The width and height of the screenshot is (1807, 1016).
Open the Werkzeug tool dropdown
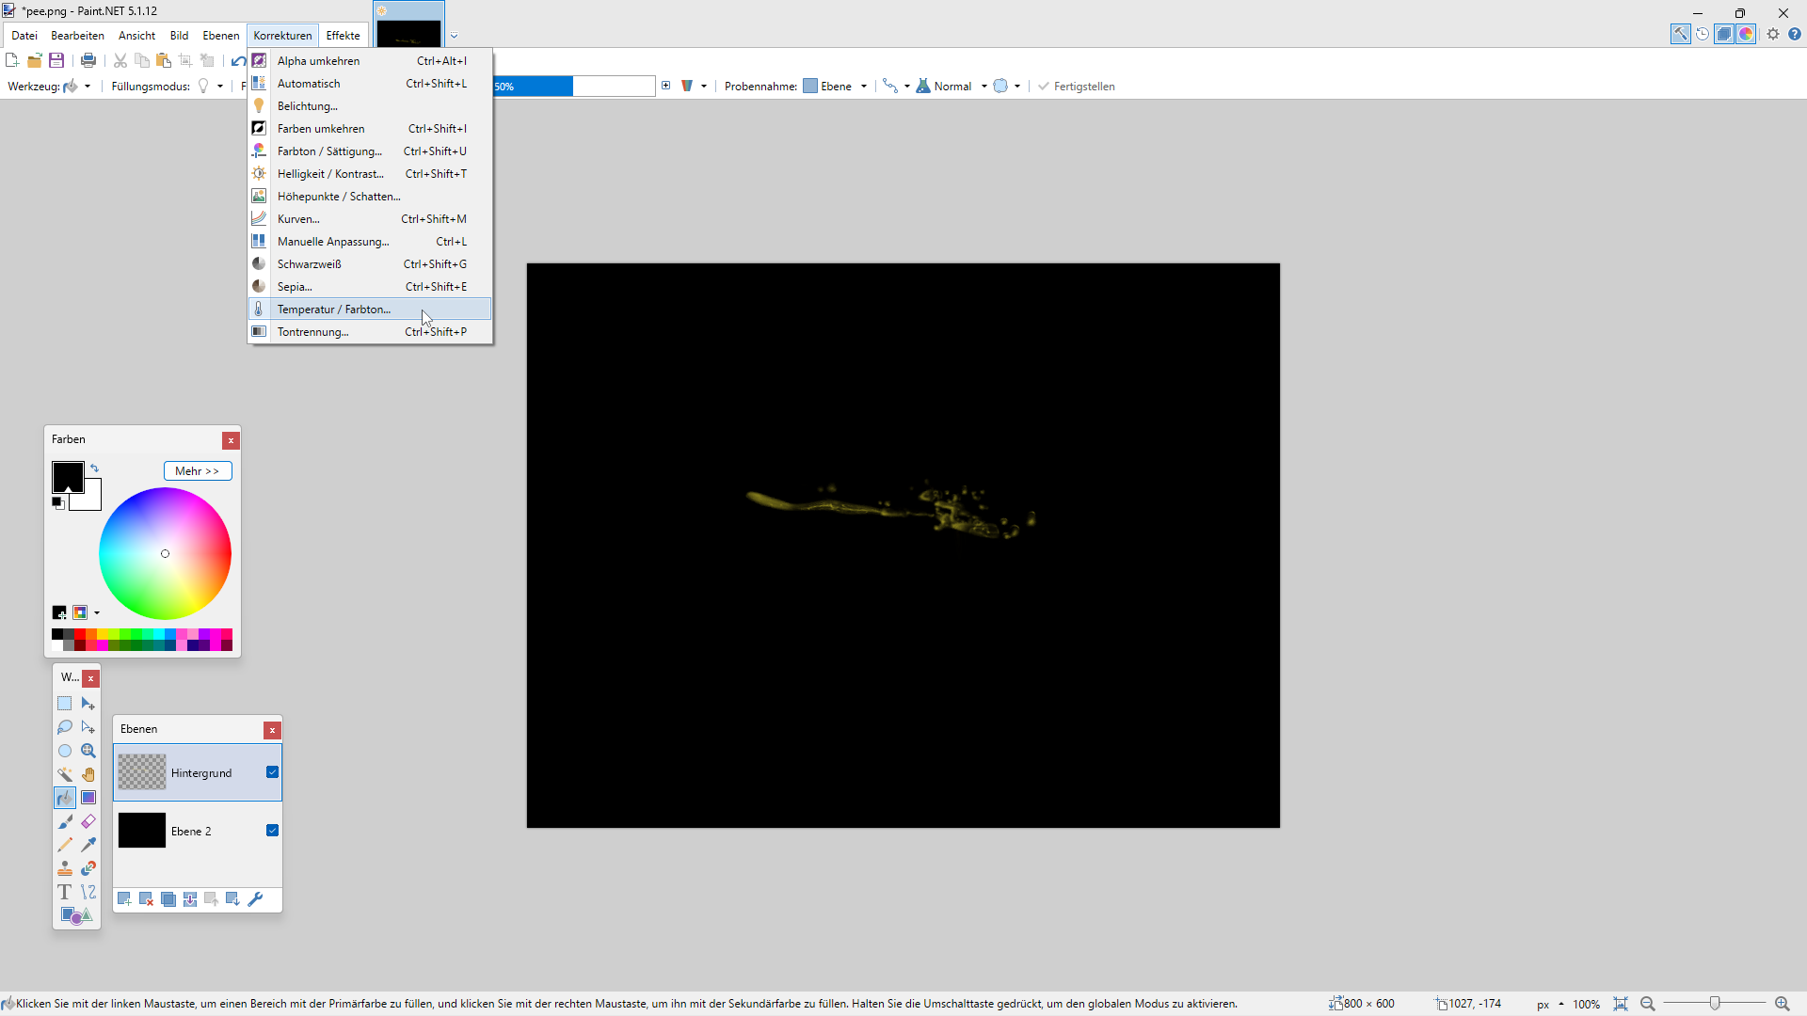78,86
